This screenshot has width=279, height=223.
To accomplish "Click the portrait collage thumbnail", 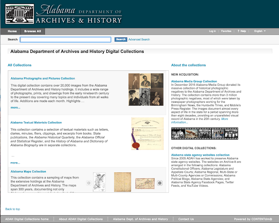I will pos(146,90).
